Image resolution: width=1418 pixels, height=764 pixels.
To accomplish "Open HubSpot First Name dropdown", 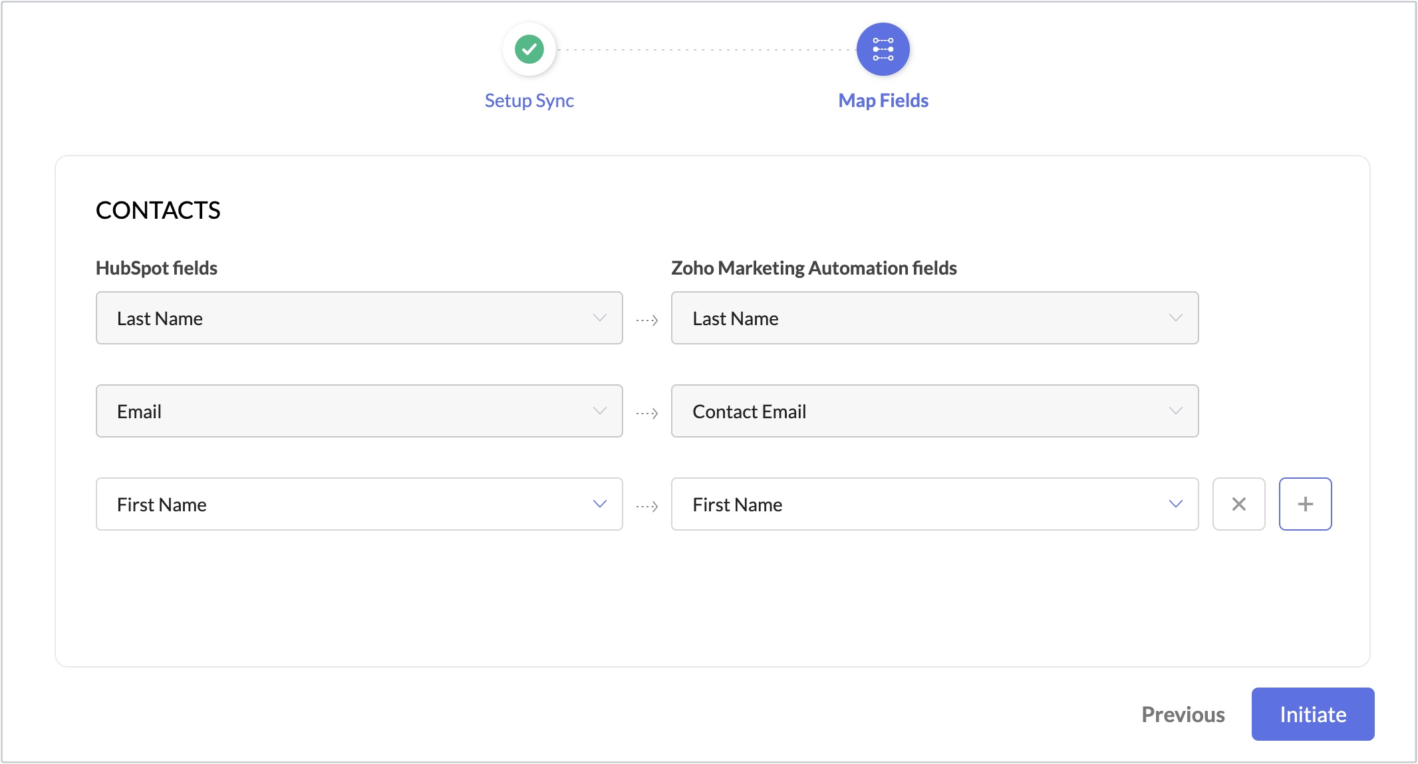I will [x=359, y=504].
